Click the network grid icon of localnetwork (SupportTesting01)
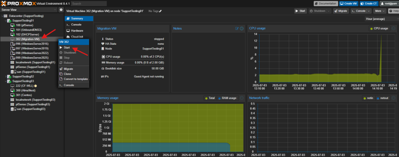This screenshot has width=399, height=157. tap(12, 63)
